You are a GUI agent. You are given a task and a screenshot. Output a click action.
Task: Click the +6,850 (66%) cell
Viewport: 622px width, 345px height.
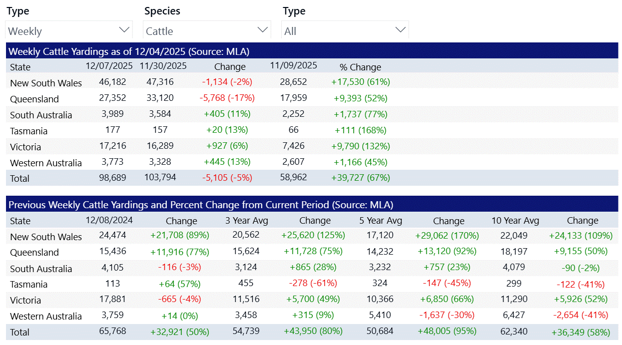coord(447,299)
